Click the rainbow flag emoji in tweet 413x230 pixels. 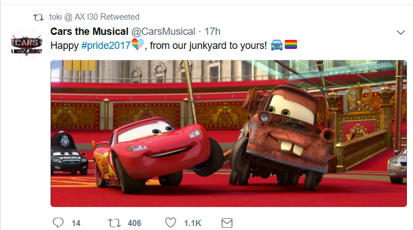click(291, 44)
